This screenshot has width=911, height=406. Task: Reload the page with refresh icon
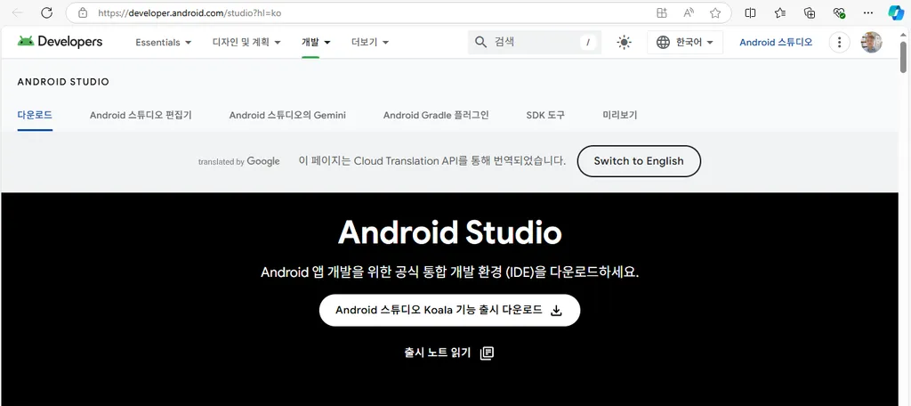(x=46, y=12)
